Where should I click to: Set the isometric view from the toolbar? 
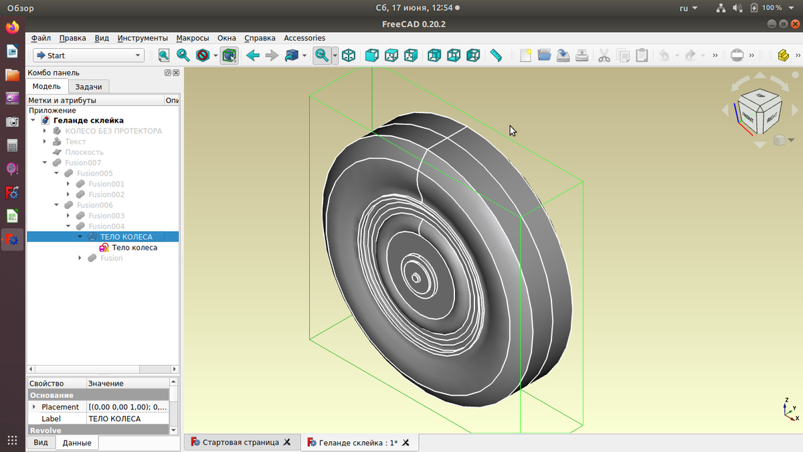(348, 56)
